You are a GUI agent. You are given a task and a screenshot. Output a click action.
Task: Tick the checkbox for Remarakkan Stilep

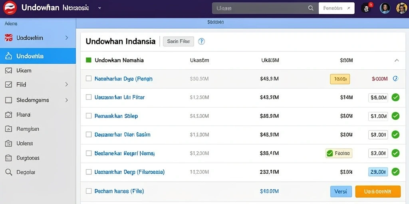coord(89,116)
